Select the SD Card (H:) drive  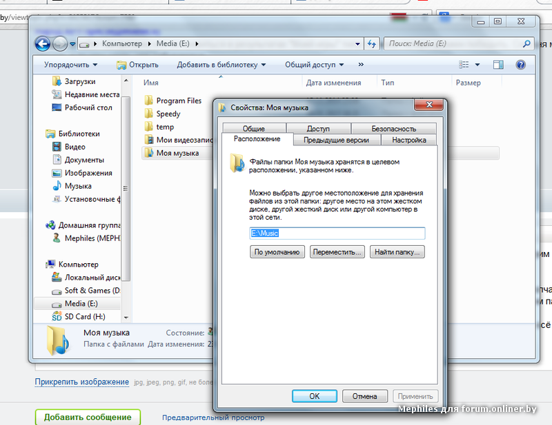click(x=79, y=317)
